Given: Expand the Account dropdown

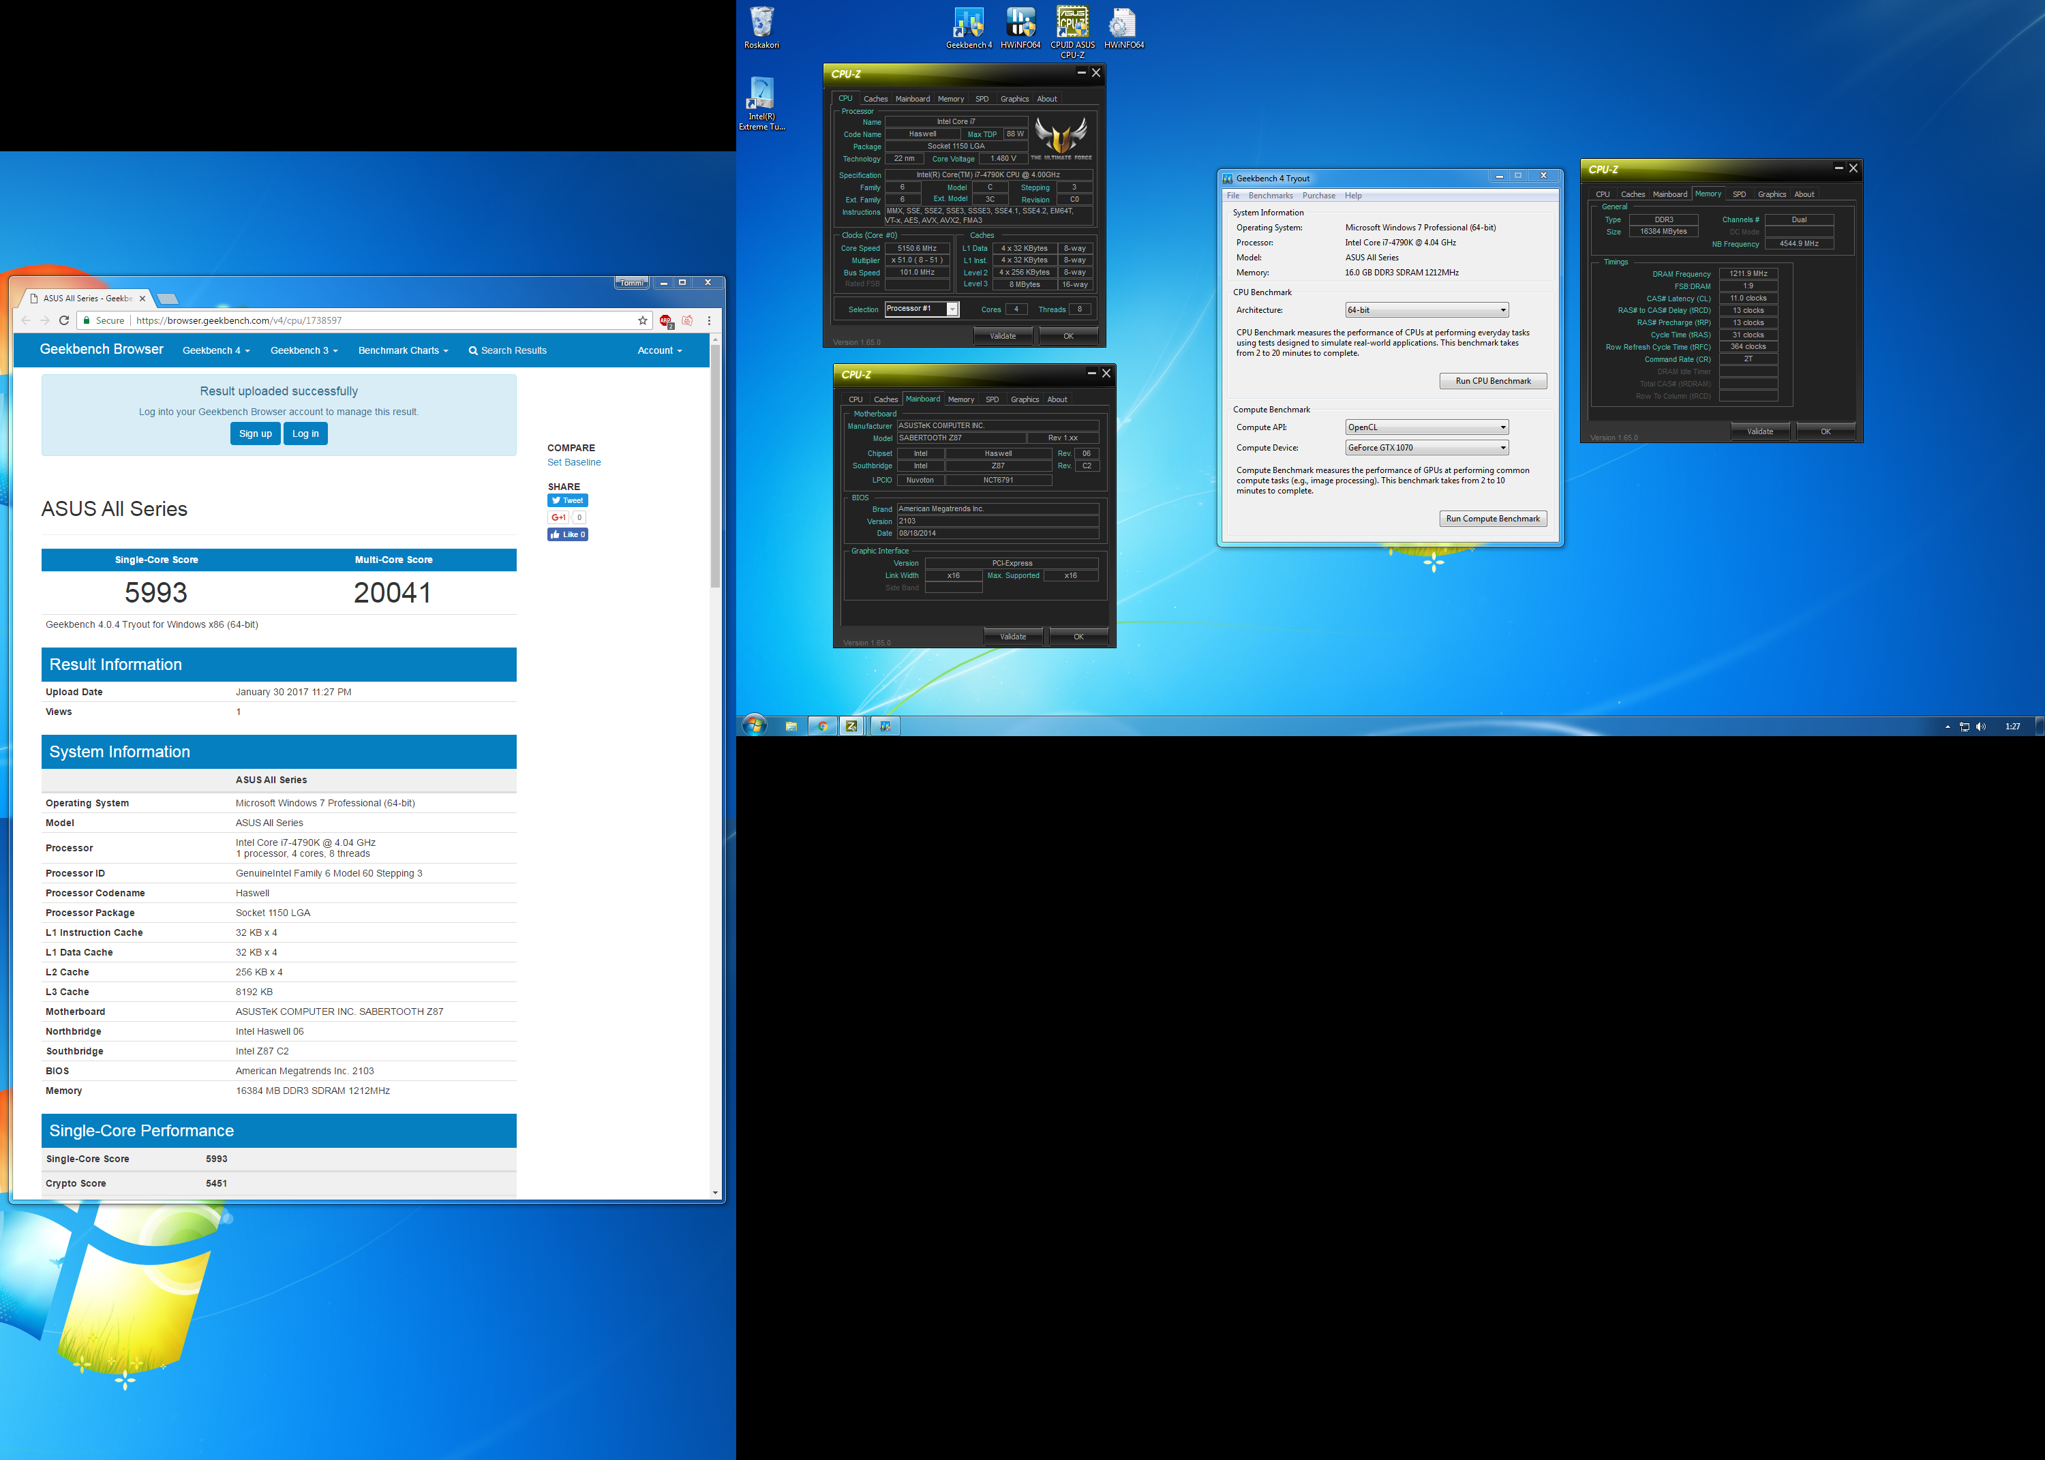Looking at the screenshot, I should [x=659, y=350].
